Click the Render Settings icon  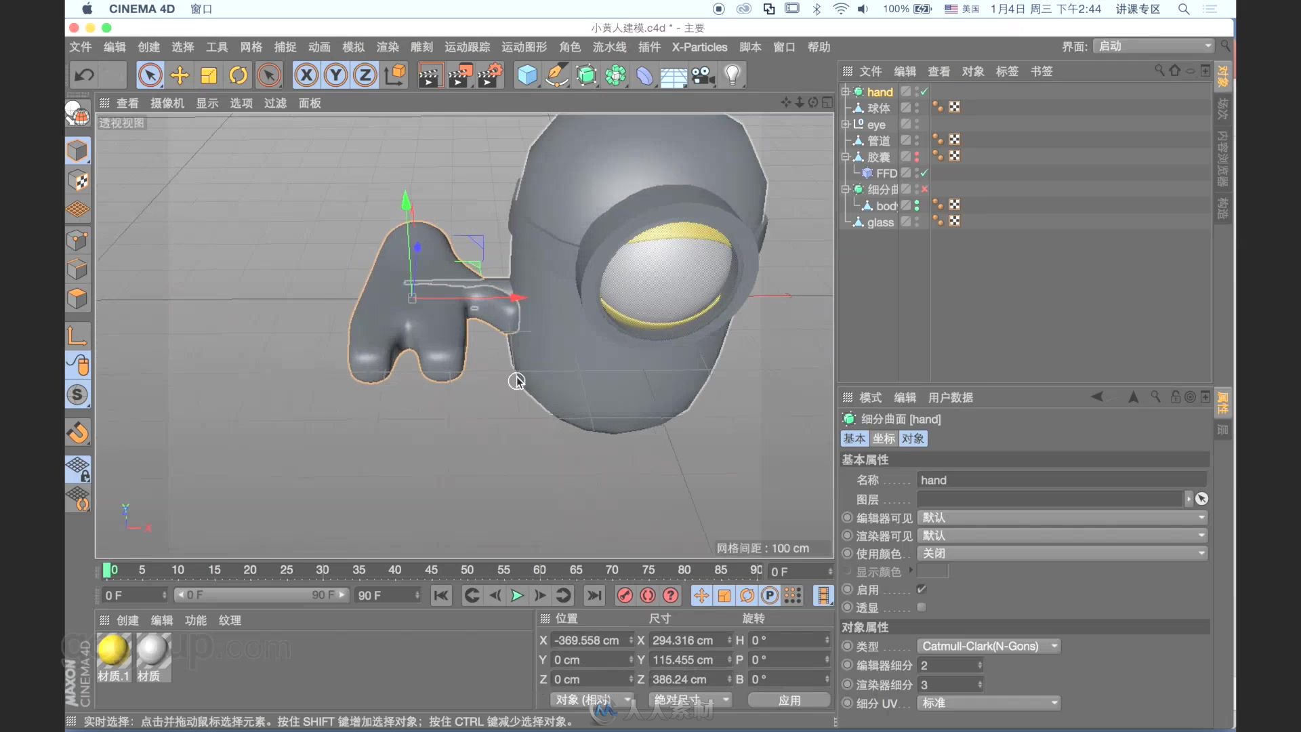point(491,76)
